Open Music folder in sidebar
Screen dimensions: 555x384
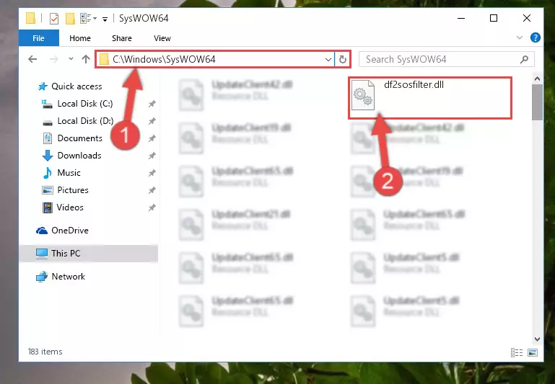coord(69,173)
